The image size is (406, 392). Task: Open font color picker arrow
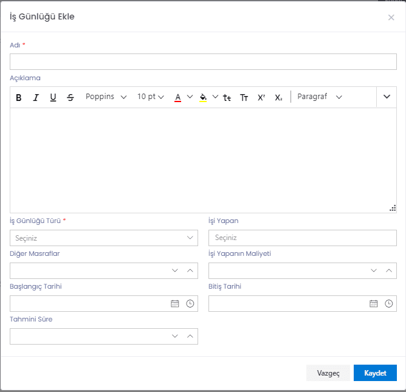click(x=190, y=97)
